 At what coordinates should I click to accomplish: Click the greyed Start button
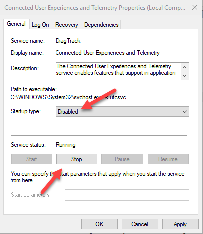coord(32,159)
